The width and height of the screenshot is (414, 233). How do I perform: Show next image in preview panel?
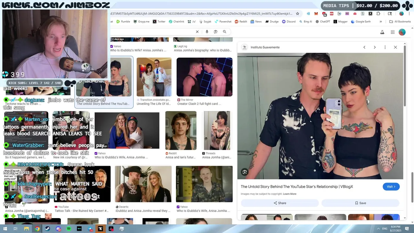click(375, 47)
